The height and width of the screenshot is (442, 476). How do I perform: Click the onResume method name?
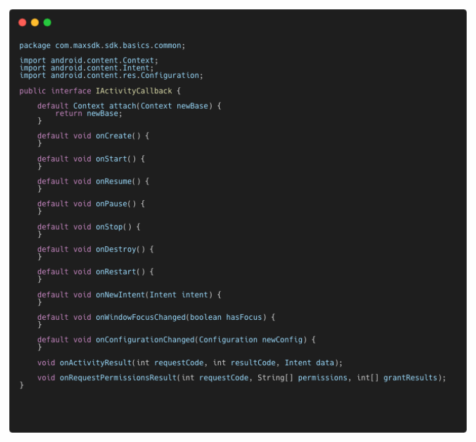click(113, 181)
